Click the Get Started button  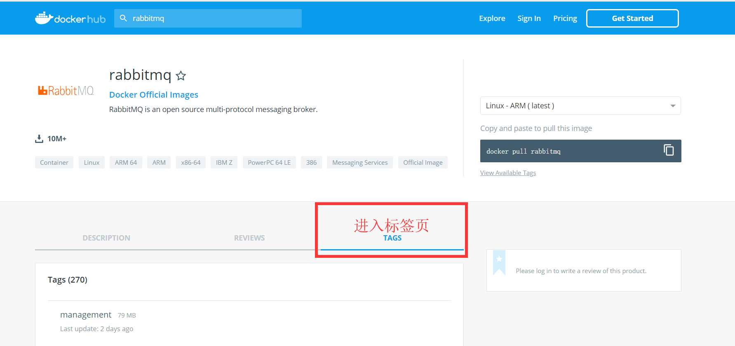(x=632, y=19)
